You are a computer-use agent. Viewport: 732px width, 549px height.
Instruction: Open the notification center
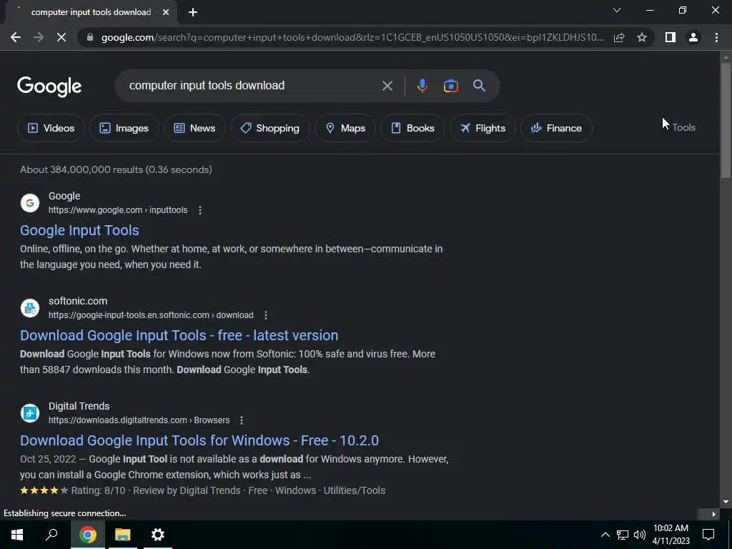(708, 535)
